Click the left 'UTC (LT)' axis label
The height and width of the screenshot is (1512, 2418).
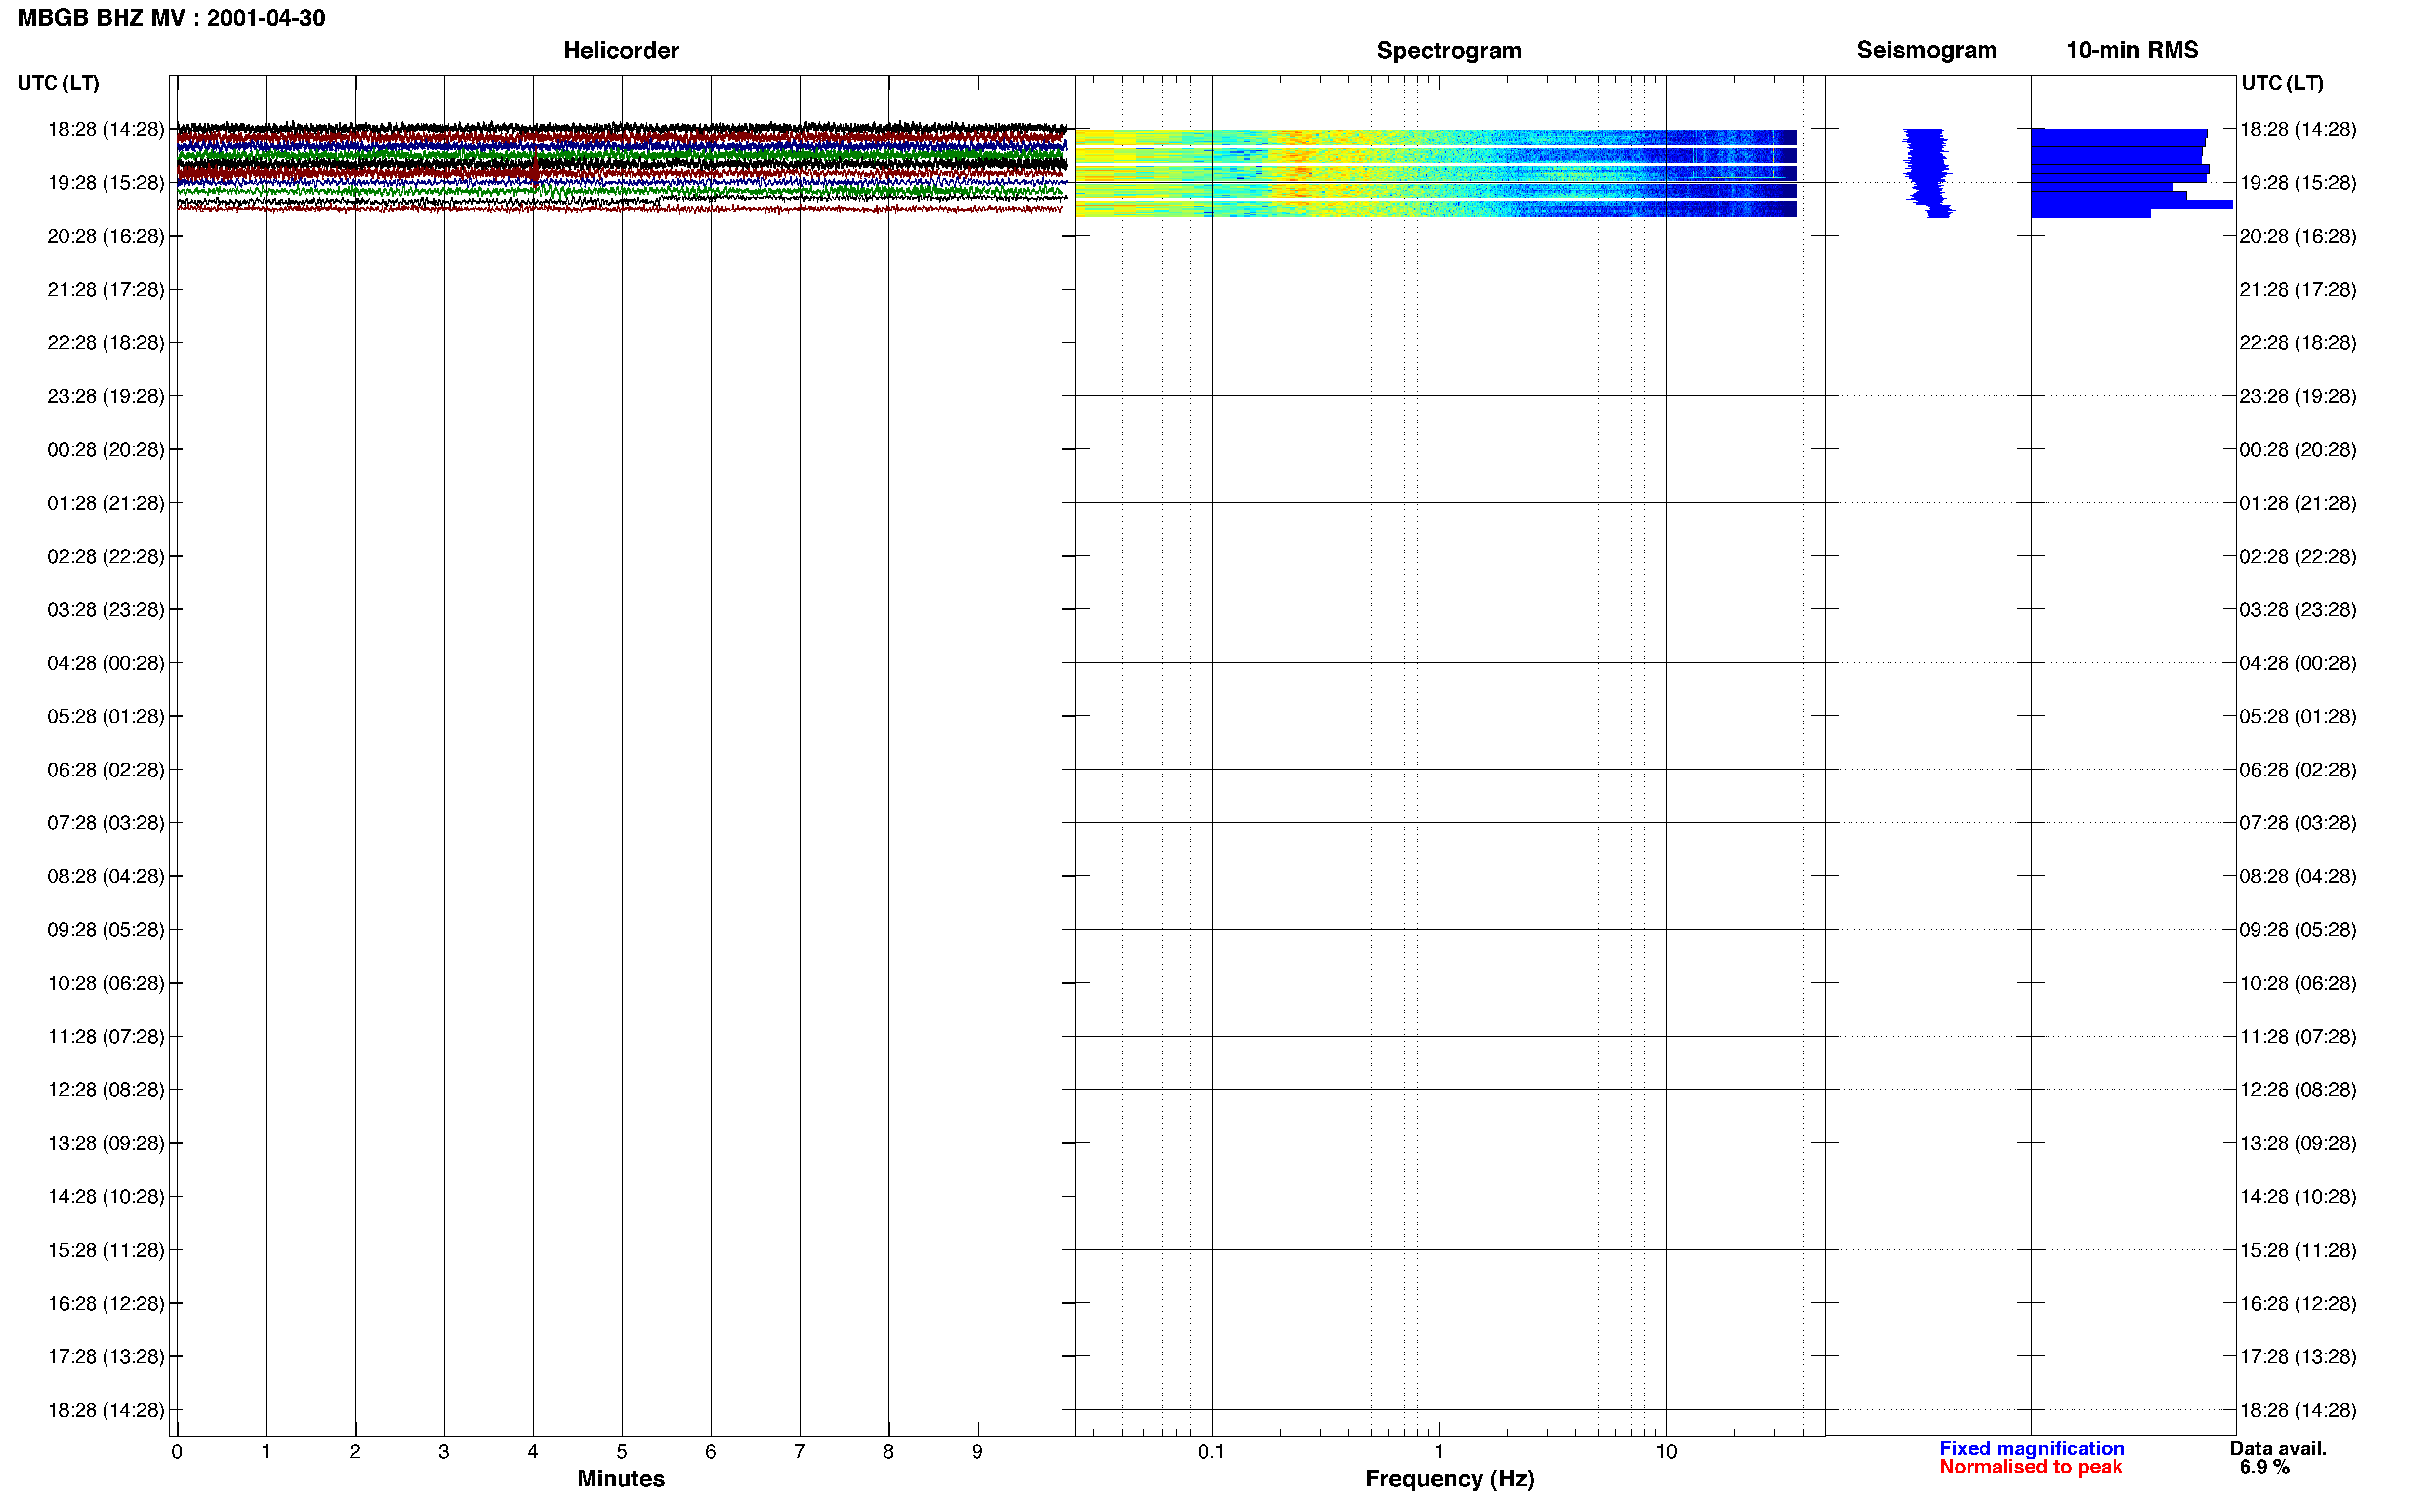(x=58, y=83)
